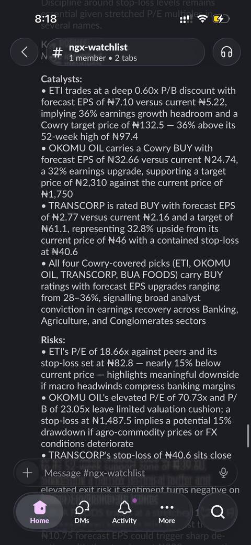The height and width of the screenshot is (545, 251).
Task: Tap the microphone icon to record audio
Action: 224,473
